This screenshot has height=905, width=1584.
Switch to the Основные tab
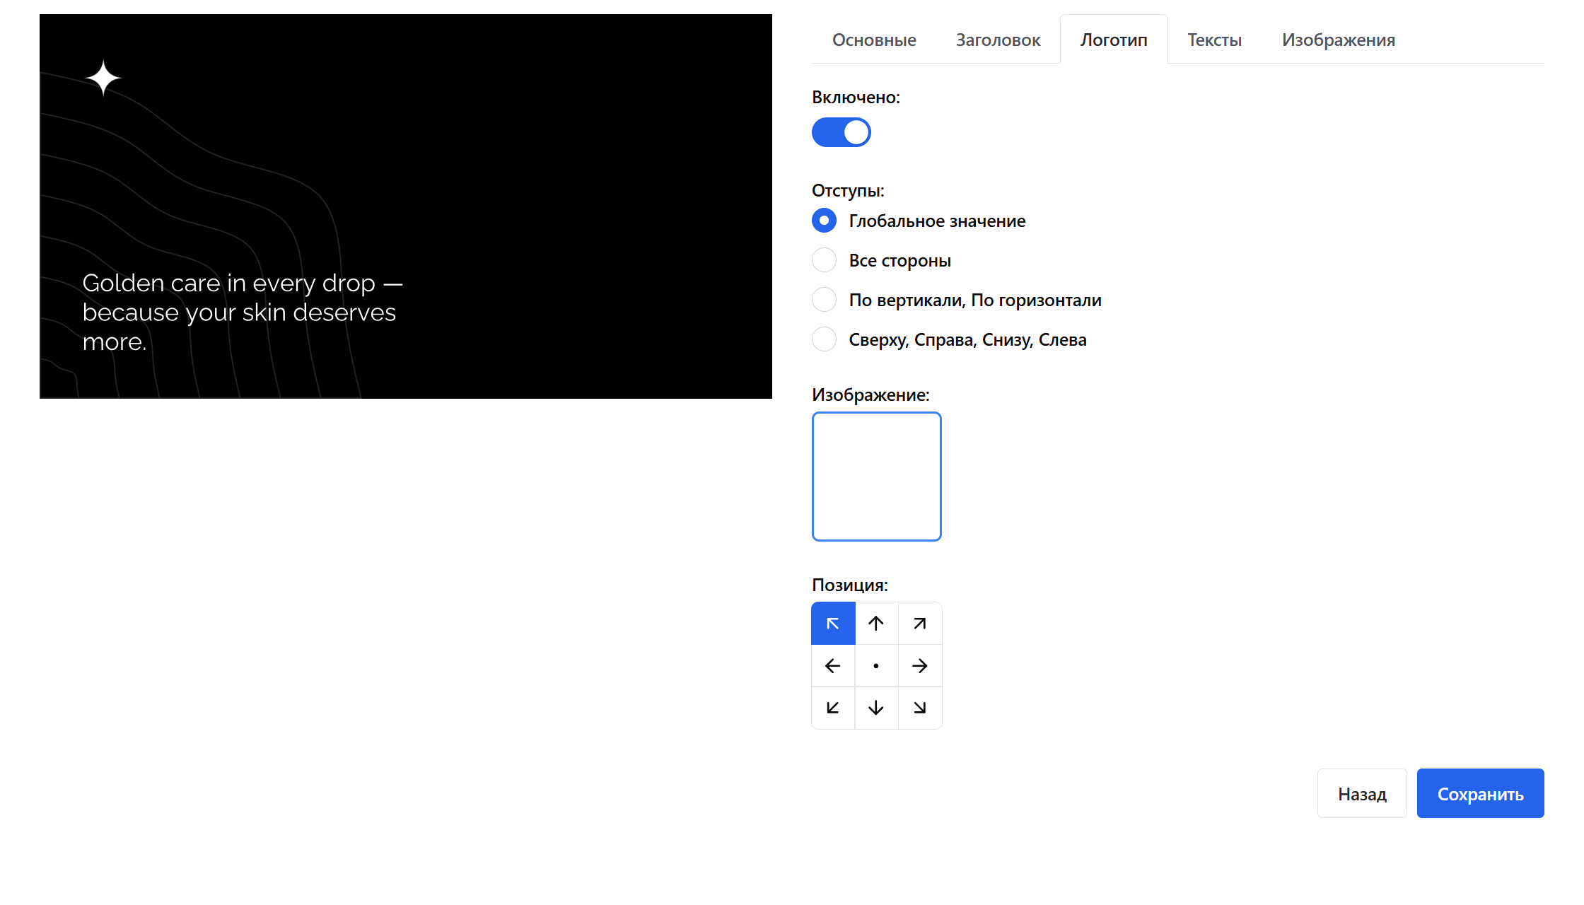point(874,40)
